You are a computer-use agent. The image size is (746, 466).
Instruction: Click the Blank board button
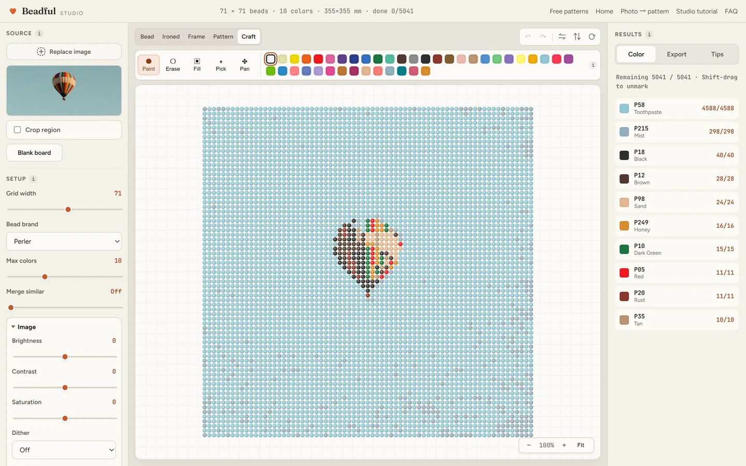pos(34,153)
